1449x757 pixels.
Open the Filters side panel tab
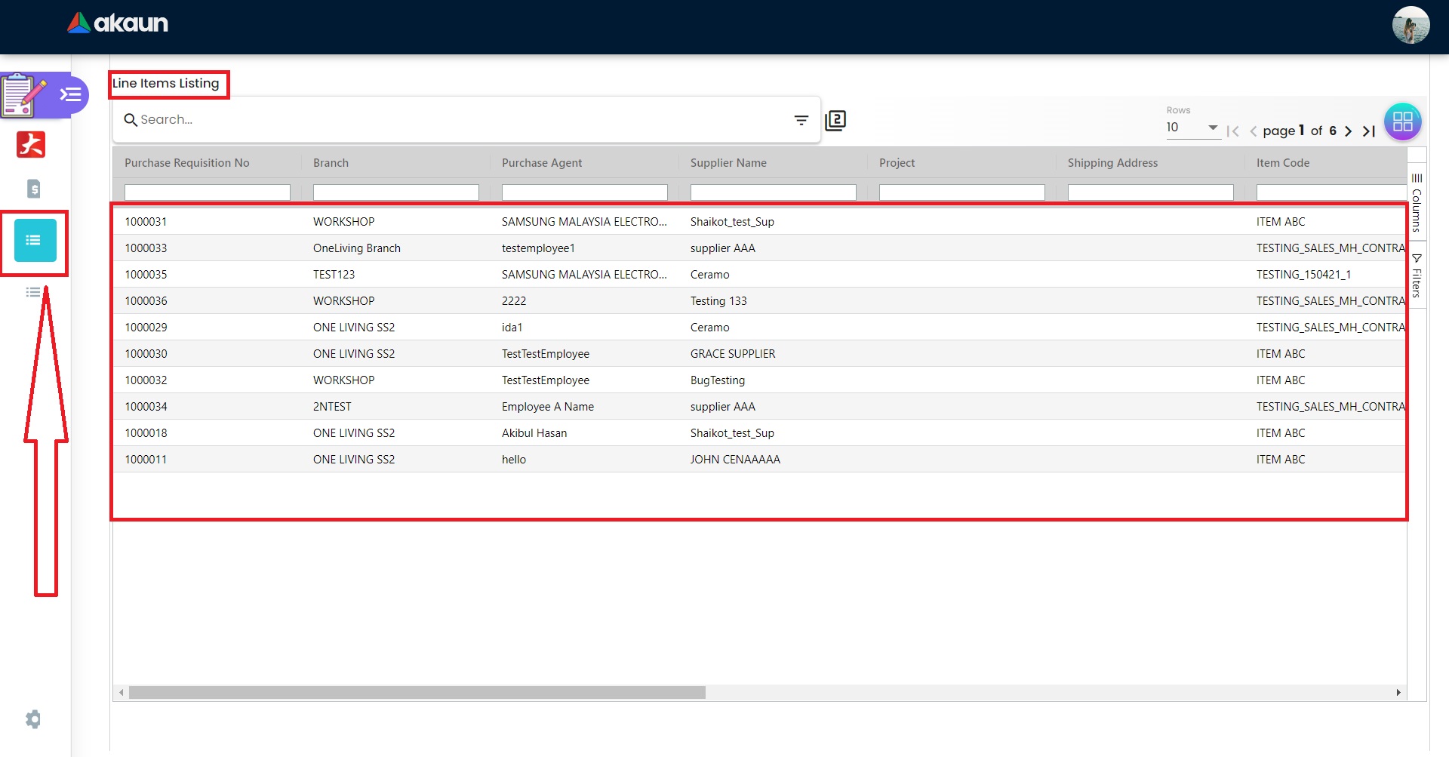1417,276
